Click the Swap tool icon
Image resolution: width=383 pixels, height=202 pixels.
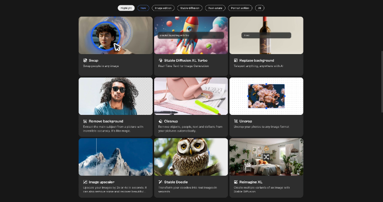[85, 60]
